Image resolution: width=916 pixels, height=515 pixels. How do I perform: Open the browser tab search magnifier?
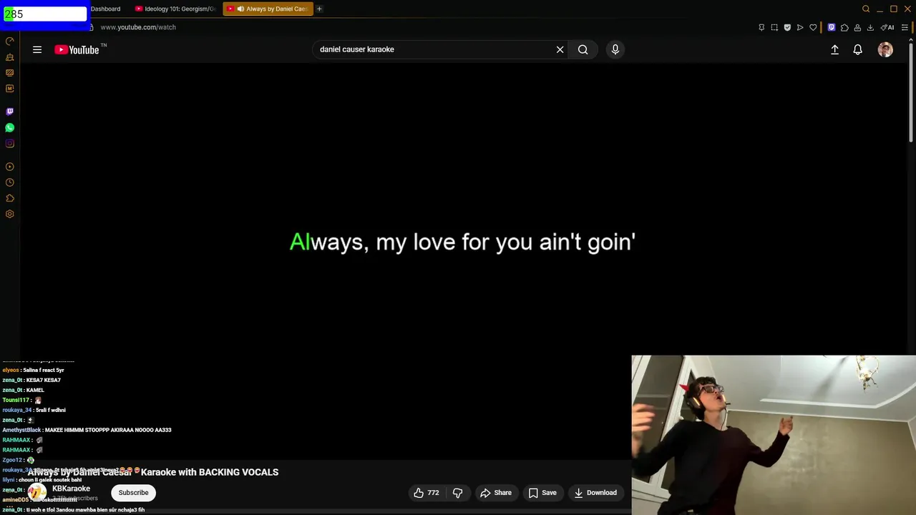[x=866, y=9]
